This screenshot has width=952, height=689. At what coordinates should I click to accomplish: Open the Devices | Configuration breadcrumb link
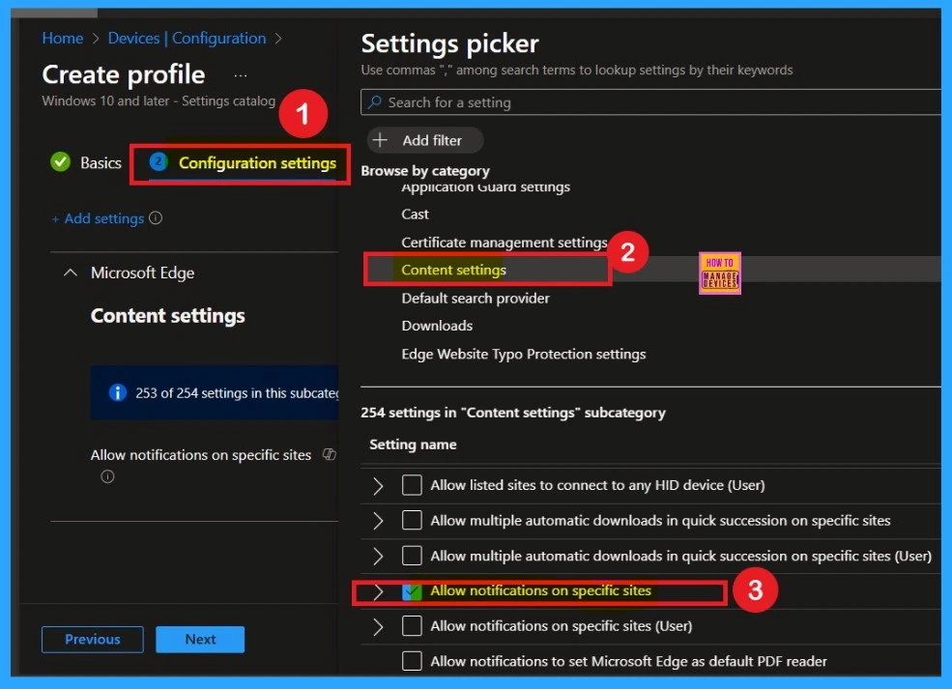(x=187, y=39)
